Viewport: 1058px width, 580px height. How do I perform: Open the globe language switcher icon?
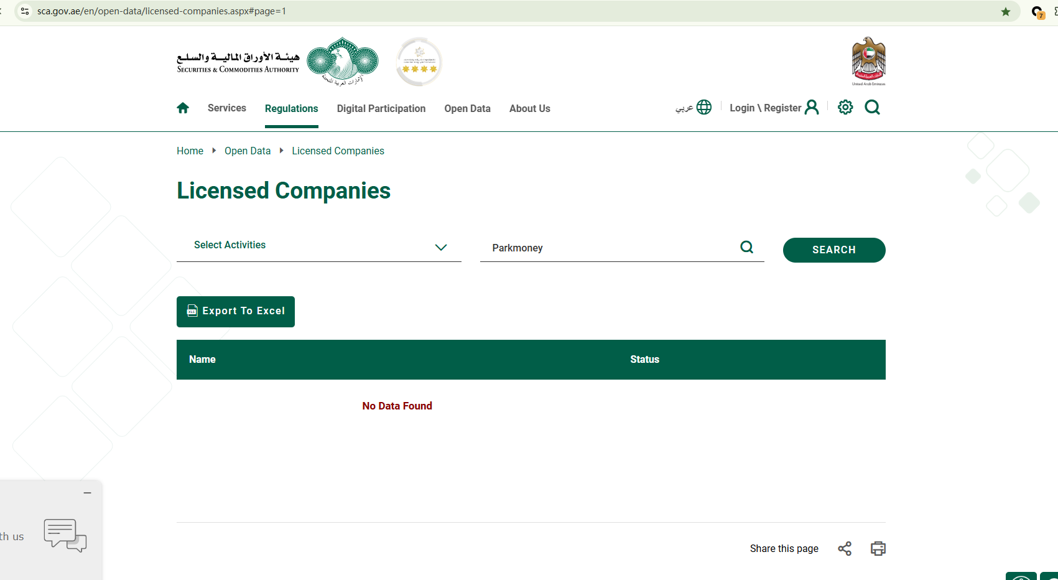point(704,108)
